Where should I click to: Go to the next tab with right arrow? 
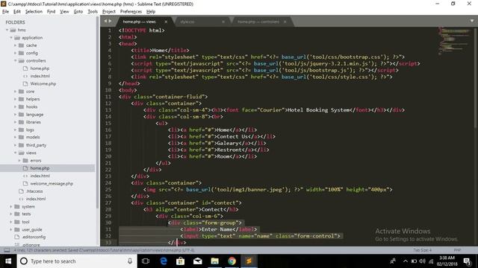pyautogui.click(x=110, y=21)
